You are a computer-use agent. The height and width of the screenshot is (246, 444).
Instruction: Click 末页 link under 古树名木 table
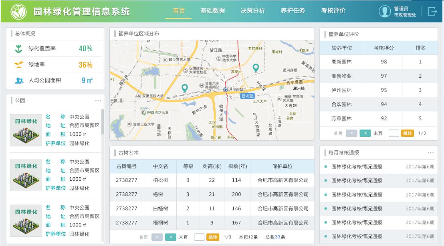coord(183,237)
